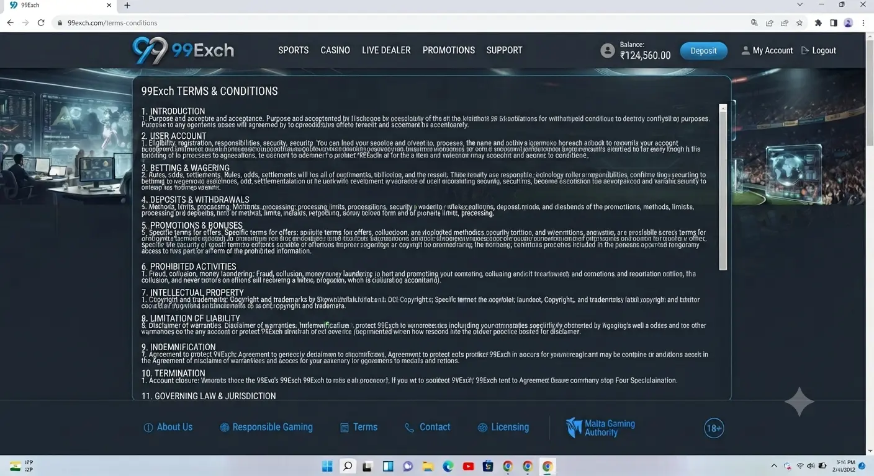Click the '4. DEPOSITS & WITHDRAWALS' heading
Image resolution: width=874 pixels, height=476 pixels.
pyautogui.click(x=196, y=200)
